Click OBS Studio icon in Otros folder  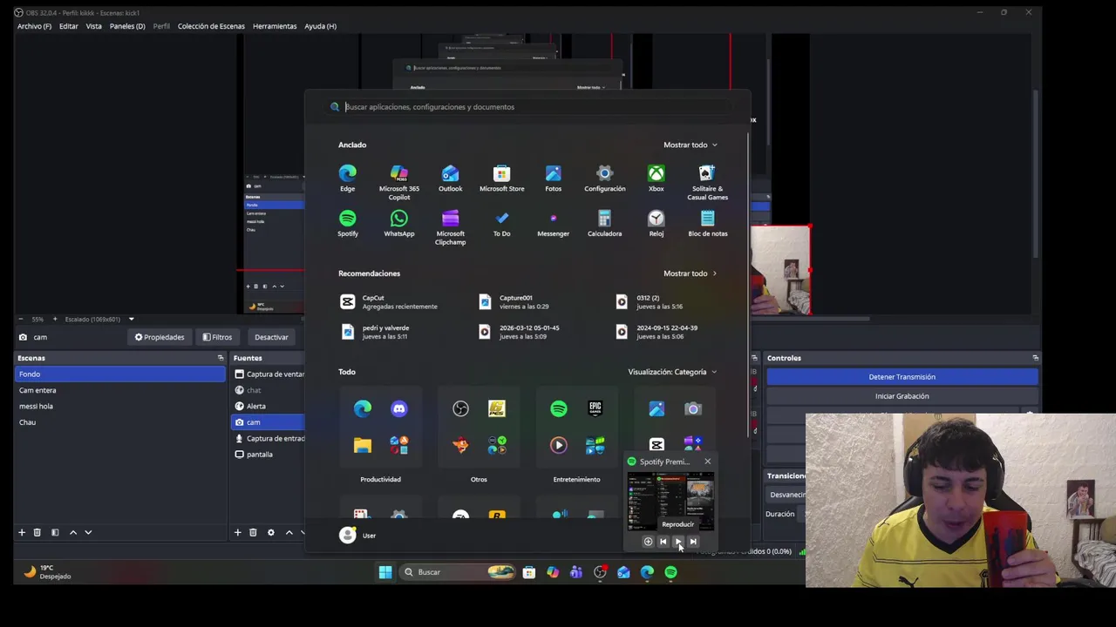click(460, 408)
